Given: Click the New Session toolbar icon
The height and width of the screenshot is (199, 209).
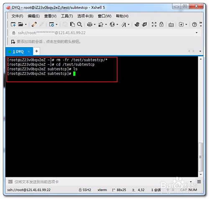Looking at the screenshot, I should pos(13,25).
